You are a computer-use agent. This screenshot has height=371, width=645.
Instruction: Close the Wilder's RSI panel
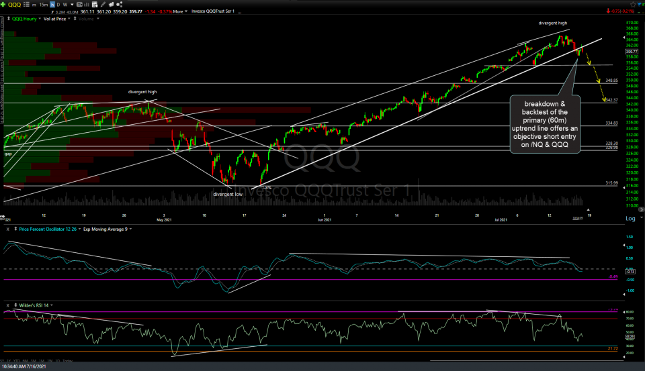coord(8,305)
